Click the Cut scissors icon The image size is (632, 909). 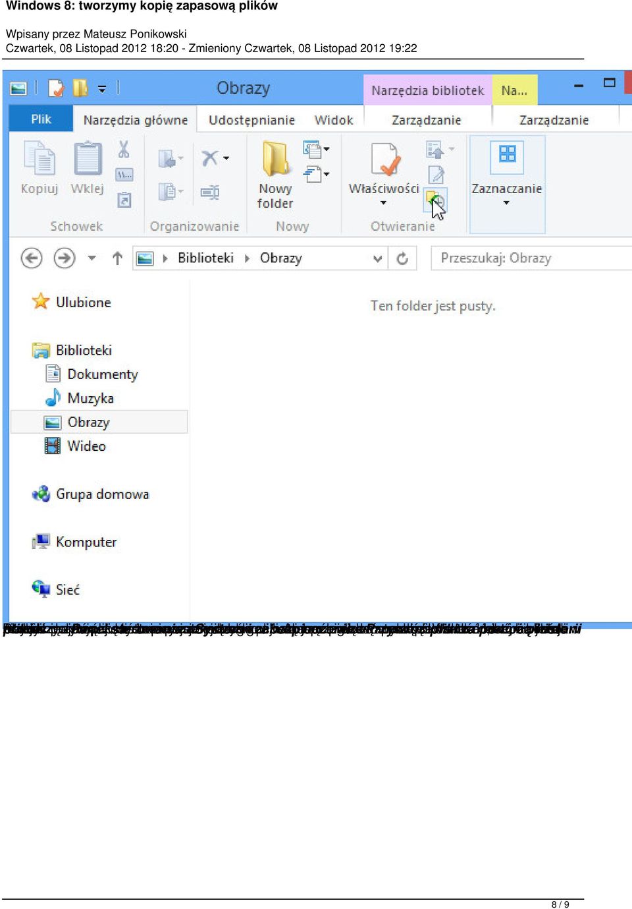(124, 150)
